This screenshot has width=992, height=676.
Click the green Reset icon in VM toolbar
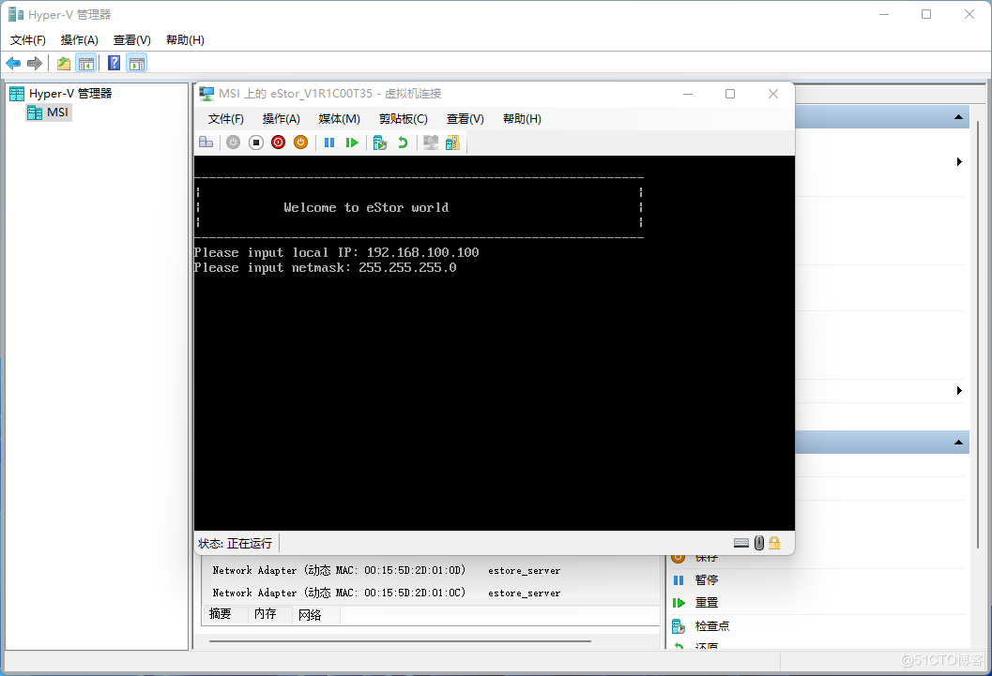pos(352,143)
